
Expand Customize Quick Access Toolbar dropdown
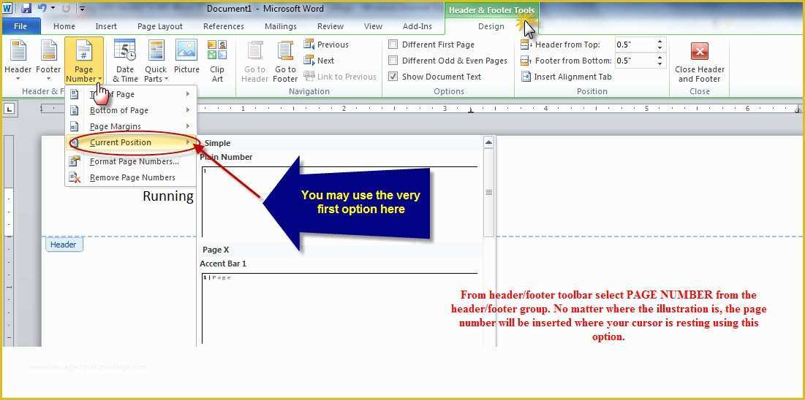click(82, 8)
